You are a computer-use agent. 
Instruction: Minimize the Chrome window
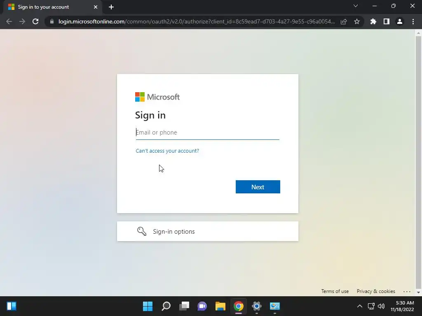(x=374, y=6)
